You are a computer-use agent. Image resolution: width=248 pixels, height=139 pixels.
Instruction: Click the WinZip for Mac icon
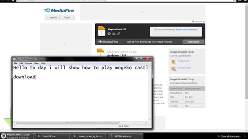[x=174, y=69]
